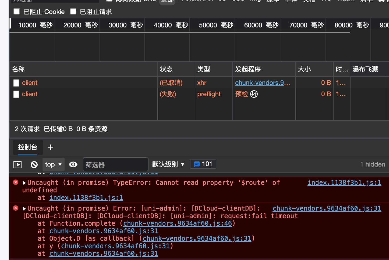Enable the 已阻止 Cookie checkbox
The width and height of the screenshot is (389, 260).
(x=17, y=11)
